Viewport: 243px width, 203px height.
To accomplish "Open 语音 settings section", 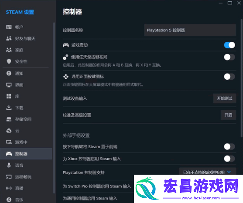I will tap(26, 165).
